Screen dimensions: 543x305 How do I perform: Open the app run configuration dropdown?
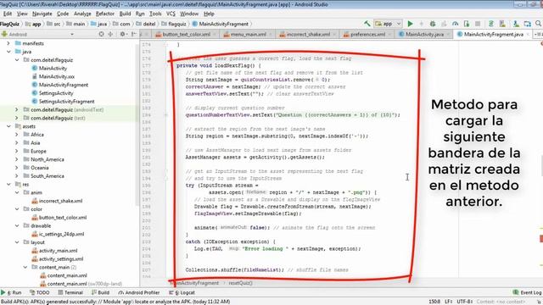(x=389, y=24)
